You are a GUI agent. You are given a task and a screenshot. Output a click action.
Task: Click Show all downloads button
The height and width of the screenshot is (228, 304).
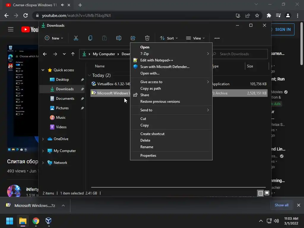click(281, 205)
